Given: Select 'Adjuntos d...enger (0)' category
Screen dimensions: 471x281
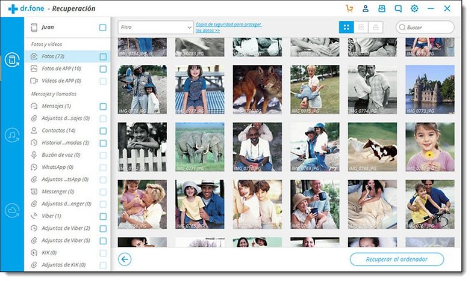Looking at the screenshot, I should pos(67,204).
